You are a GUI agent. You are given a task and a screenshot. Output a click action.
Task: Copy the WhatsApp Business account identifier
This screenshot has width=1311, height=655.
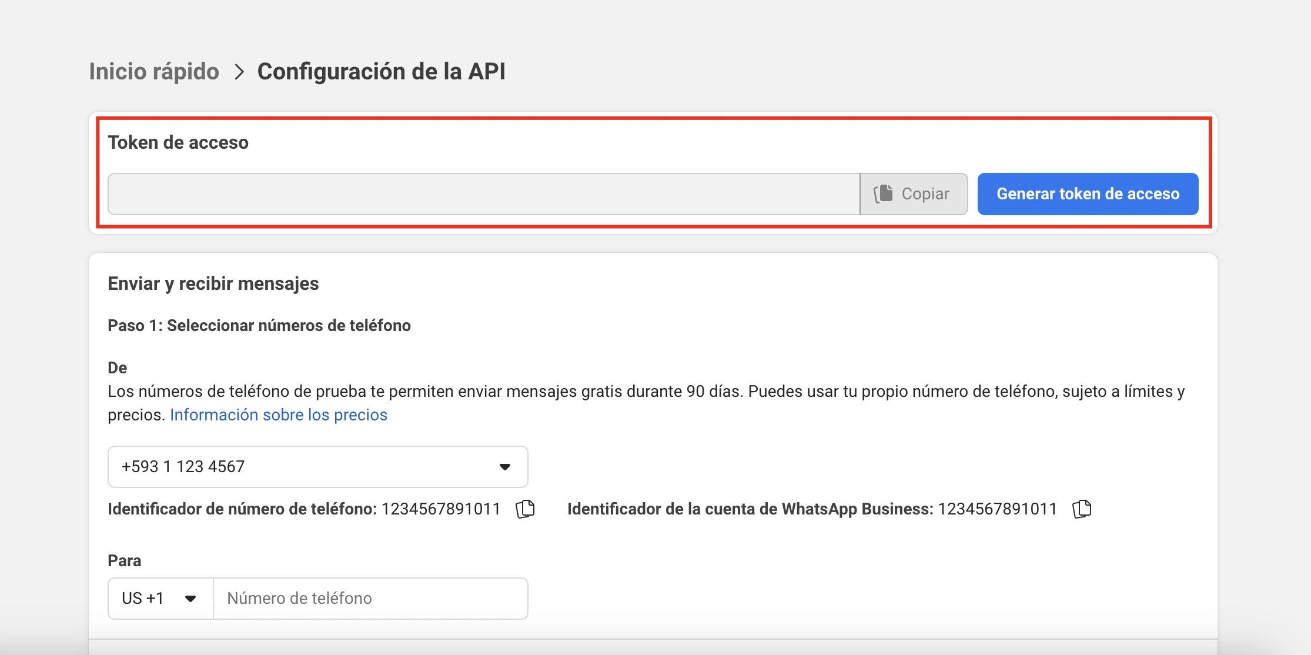(1082, 509)
